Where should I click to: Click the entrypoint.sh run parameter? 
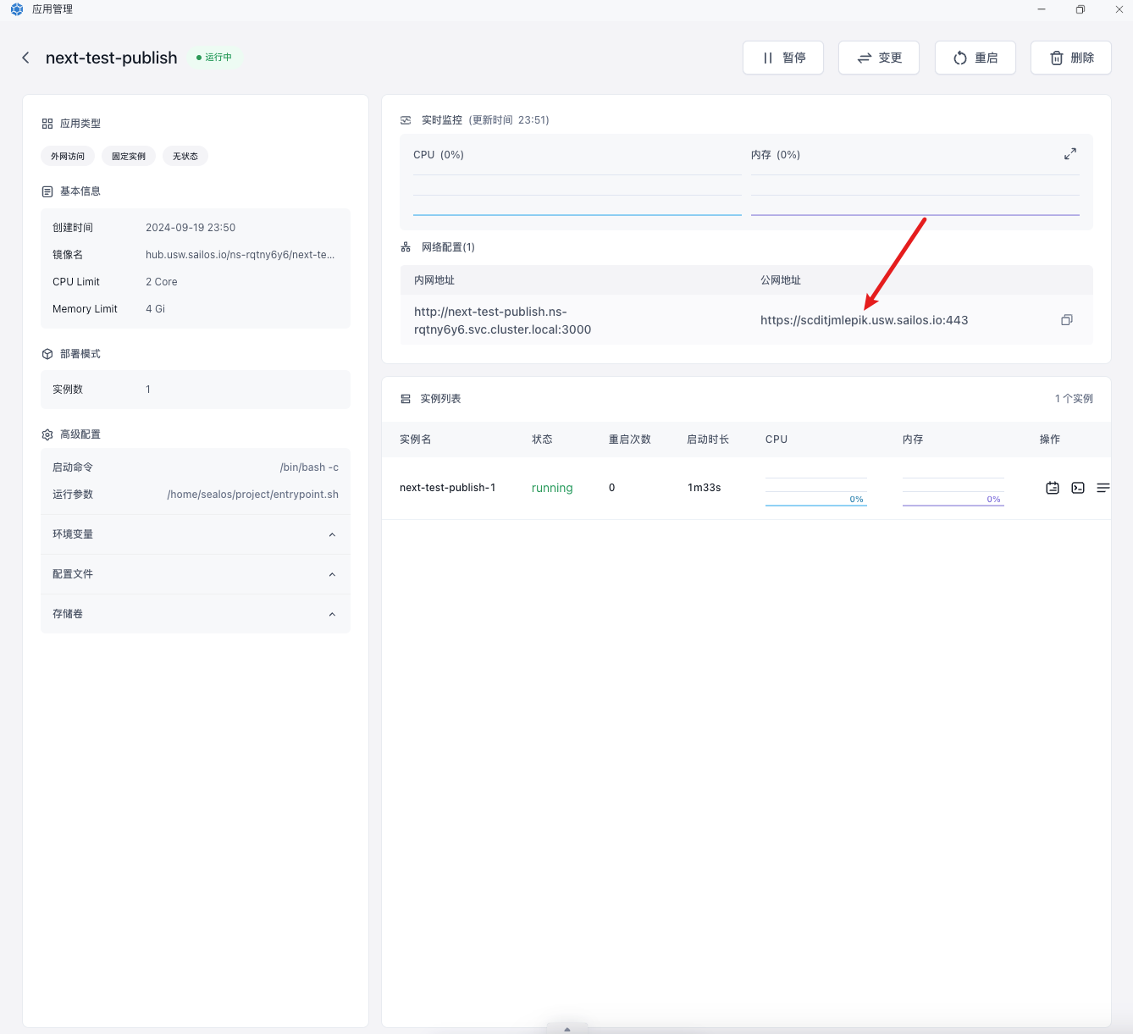(x=253, y=495)
